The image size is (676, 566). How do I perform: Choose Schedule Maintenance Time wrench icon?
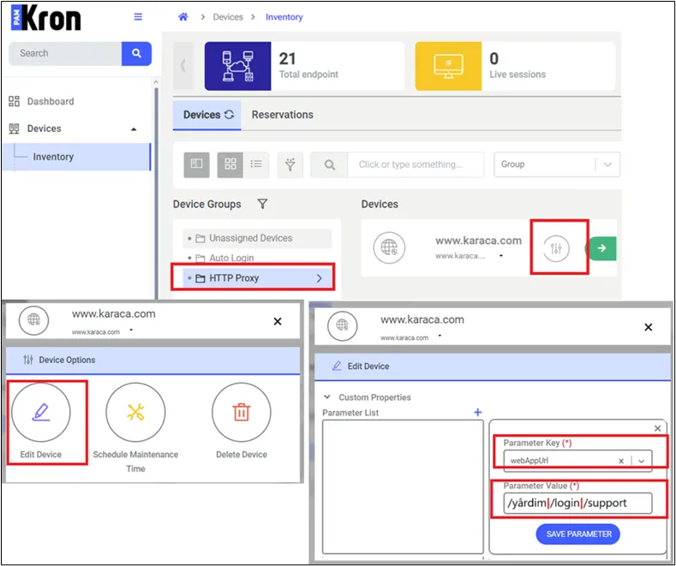click(135, 412)
